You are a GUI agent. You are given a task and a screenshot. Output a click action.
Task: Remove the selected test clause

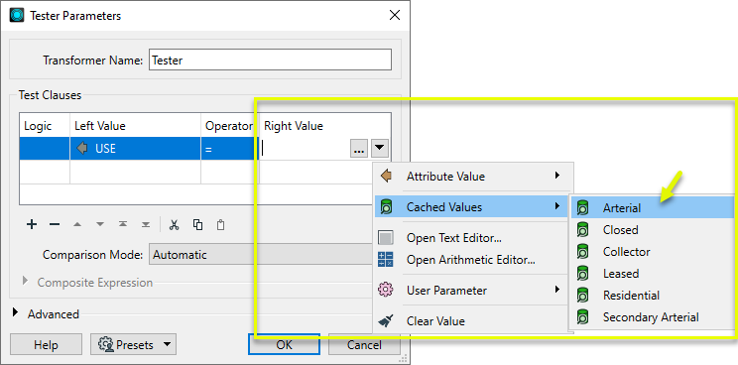click(x=55, y=224)
